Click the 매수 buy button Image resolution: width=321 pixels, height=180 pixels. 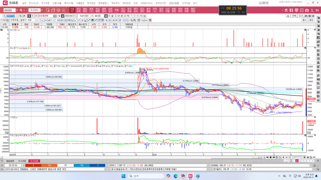pos(305,20)
